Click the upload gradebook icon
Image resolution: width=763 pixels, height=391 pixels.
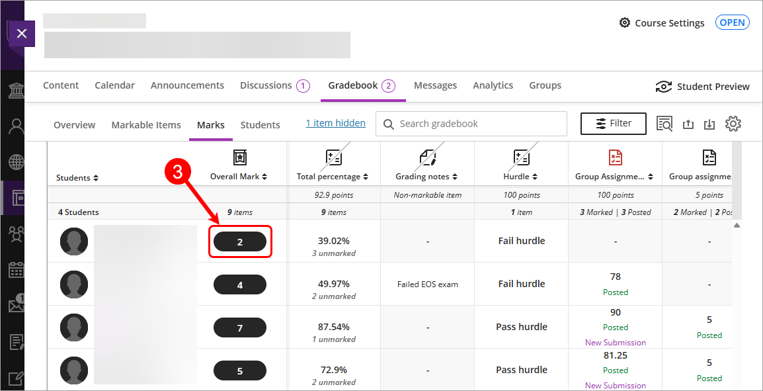coord(688,124)
